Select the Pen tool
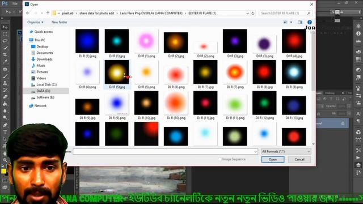The width and height of the screenshot is (363, 204). tap(5, 125)
